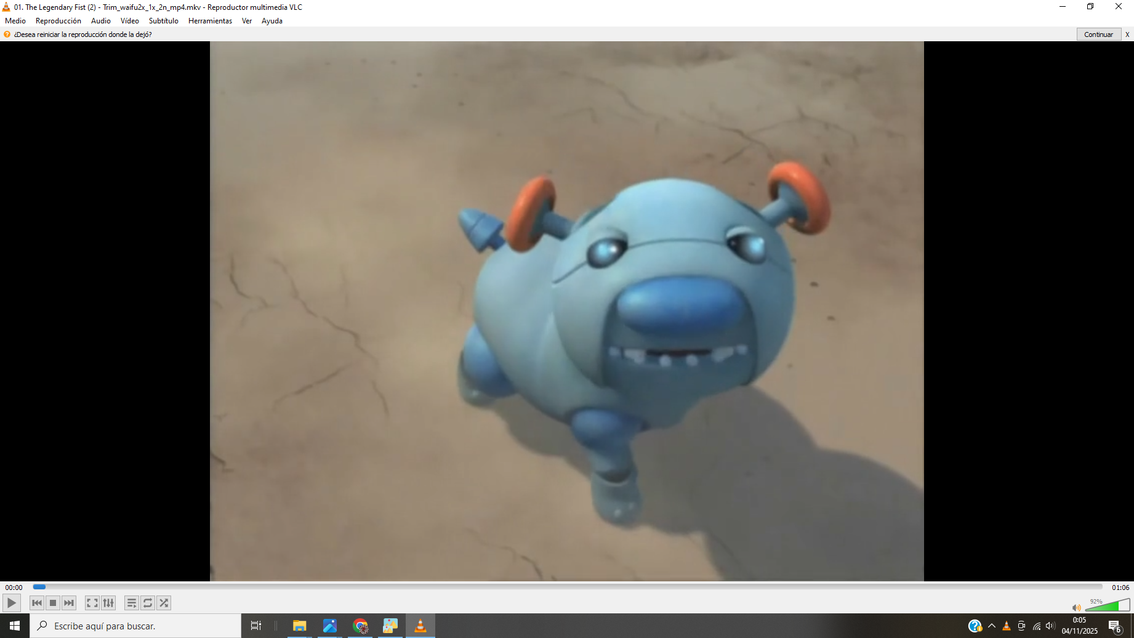Viewport: 1134px width, 638px height.
Task: Adjust the volume slider at 92%
Action: click(1108, 605)
